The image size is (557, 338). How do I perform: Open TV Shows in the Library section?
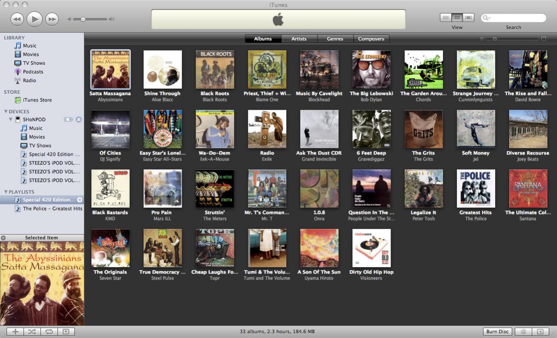34,63
